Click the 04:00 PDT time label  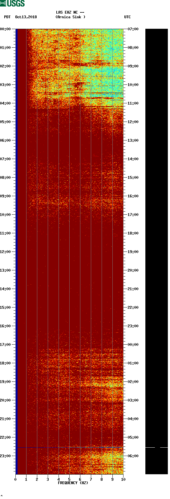pos(6,103)
